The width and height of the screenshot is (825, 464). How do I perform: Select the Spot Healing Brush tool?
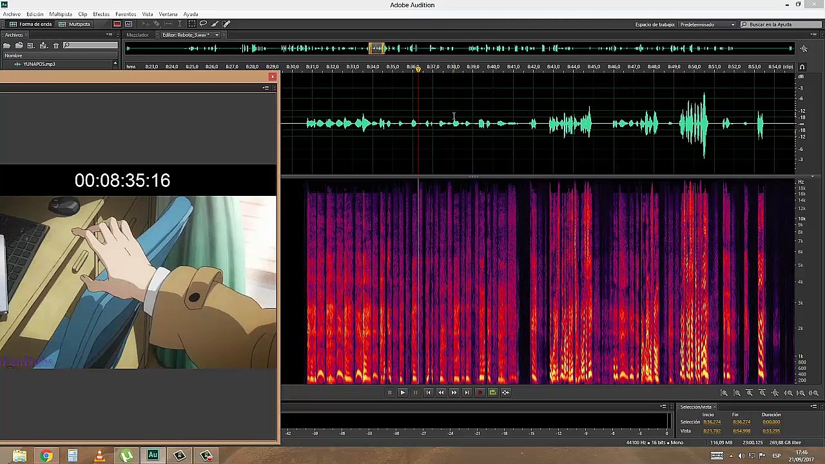226,24
